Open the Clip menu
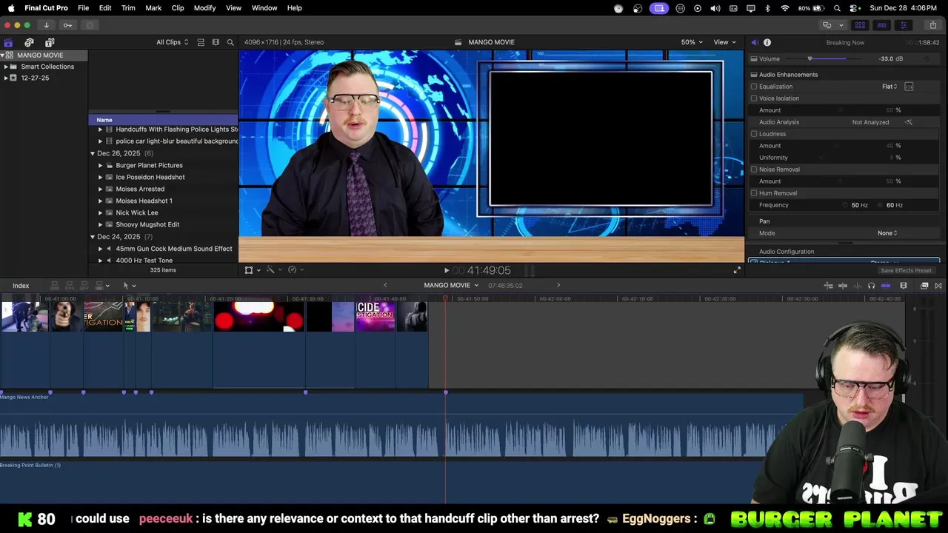The width and height of the screenshot is (948, 533). click(178, 8)
